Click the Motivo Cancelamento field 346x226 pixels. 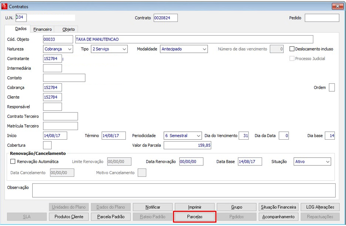[x=142, y=173]
